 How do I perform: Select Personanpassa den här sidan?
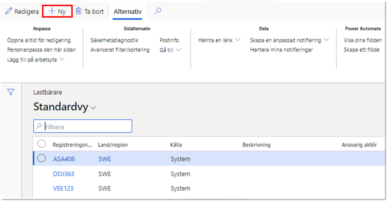point(41,50)
